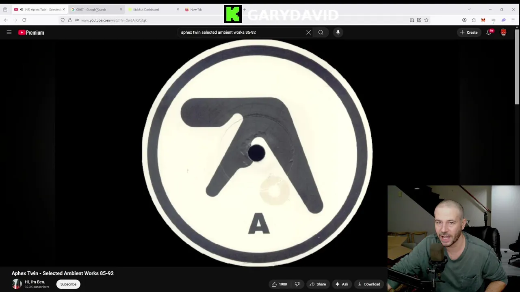This screenshot has width=520, height=292.
Task: Open the tracking protection shield panel
Action: pyautogui.click(x=63, y=20)
